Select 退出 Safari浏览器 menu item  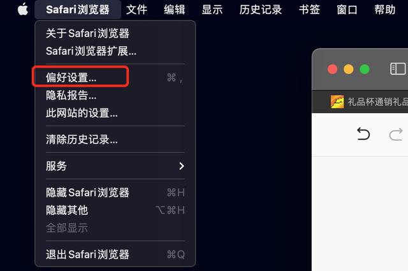click(115, 254)
